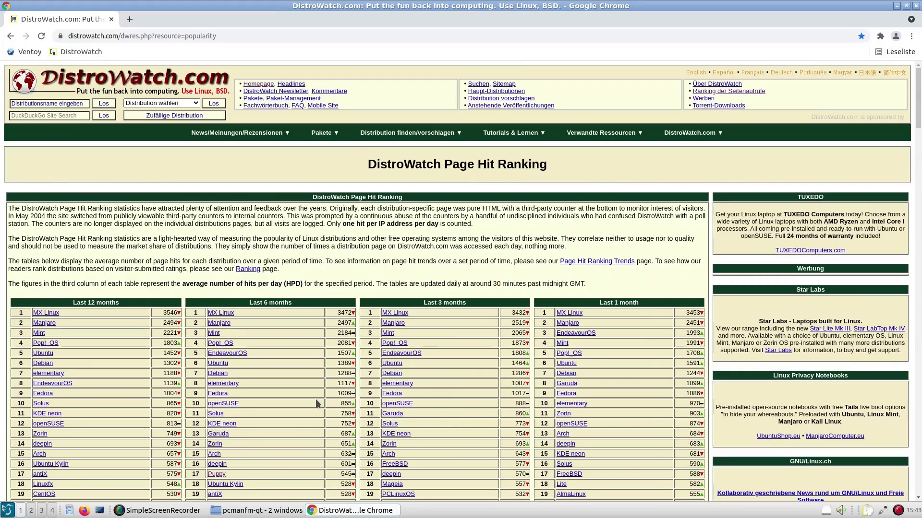Open a new tab with plus button
922x518 pixels.
pyautogui.click(x=130, y=19)
